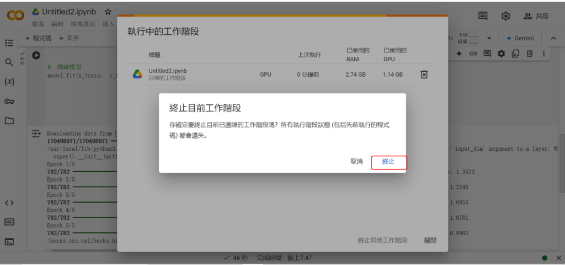Open the cell's three-dot more options menu
The height and width of the screenshot is (265, 565).
click(544, 54)
